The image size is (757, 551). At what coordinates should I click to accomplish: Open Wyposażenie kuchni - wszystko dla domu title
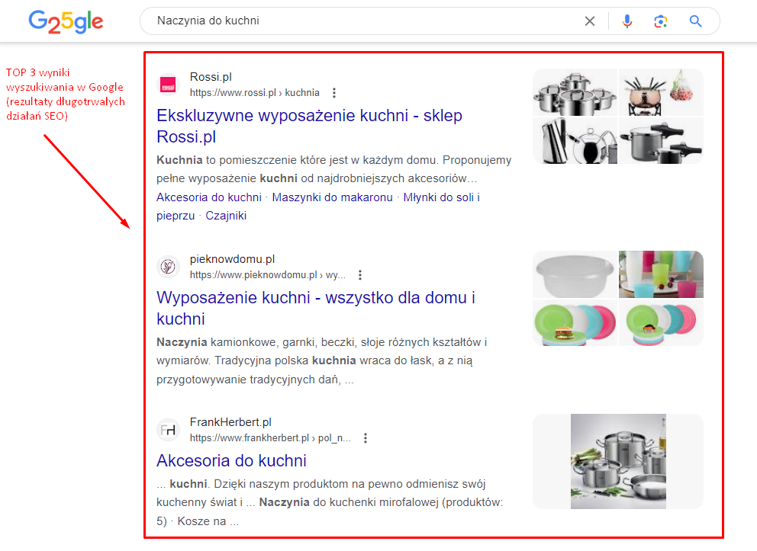pyautogui.click(x=316, y=308)
